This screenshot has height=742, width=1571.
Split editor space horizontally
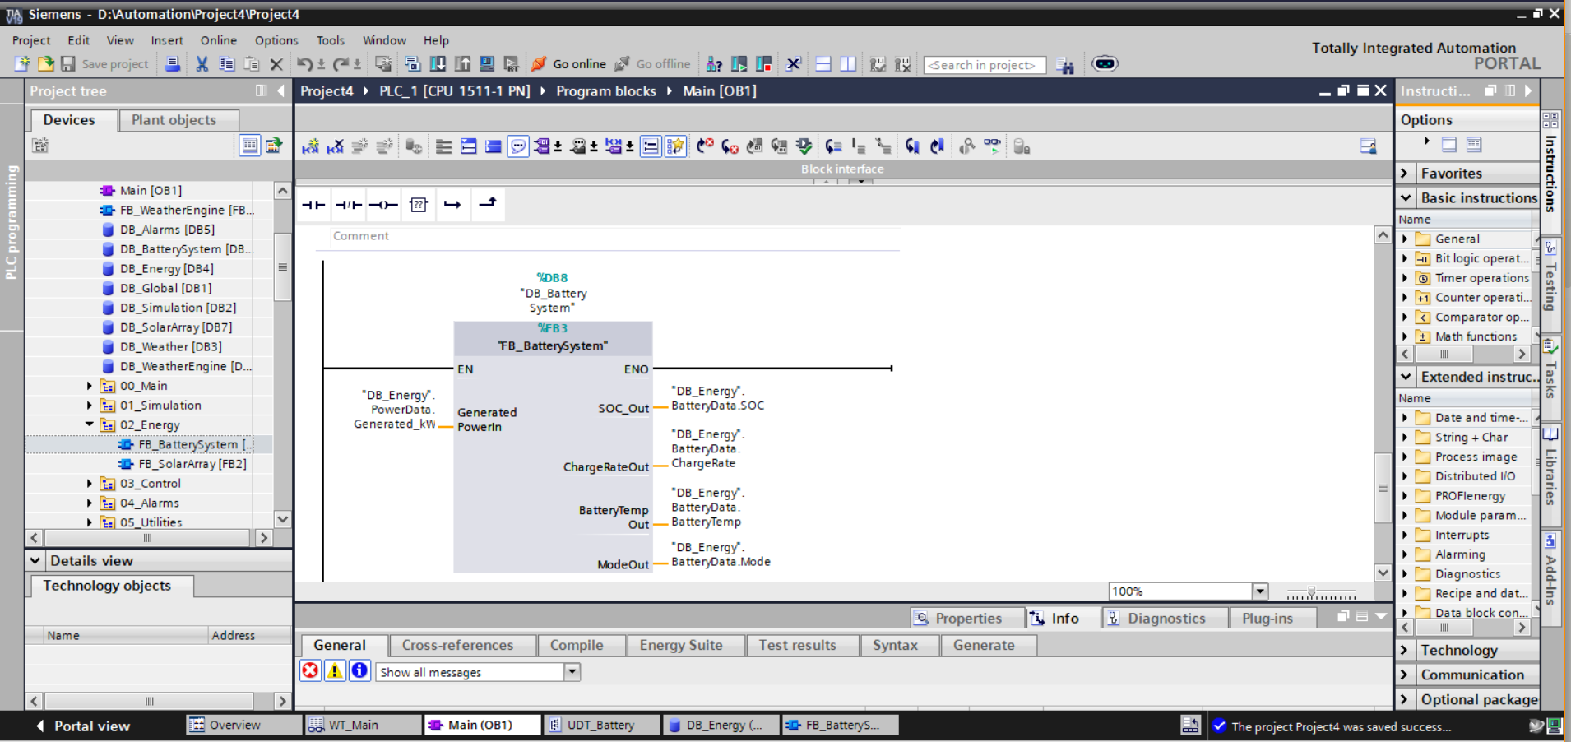pyautogui.click(x=823, y=64)
